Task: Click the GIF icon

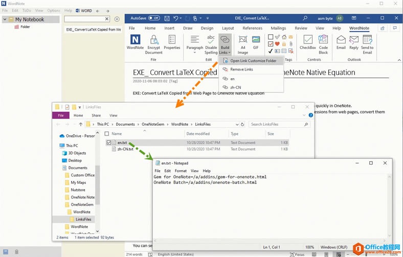Action: (256, 42)
